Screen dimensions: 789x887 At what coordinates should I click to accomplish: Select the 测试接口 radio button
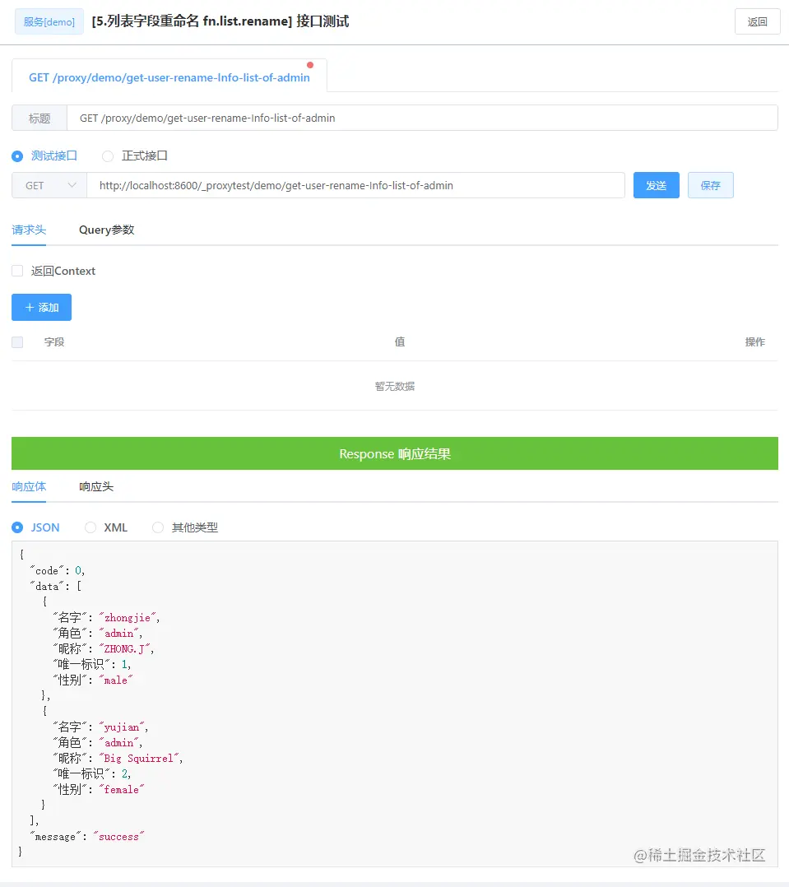(17, 156)
